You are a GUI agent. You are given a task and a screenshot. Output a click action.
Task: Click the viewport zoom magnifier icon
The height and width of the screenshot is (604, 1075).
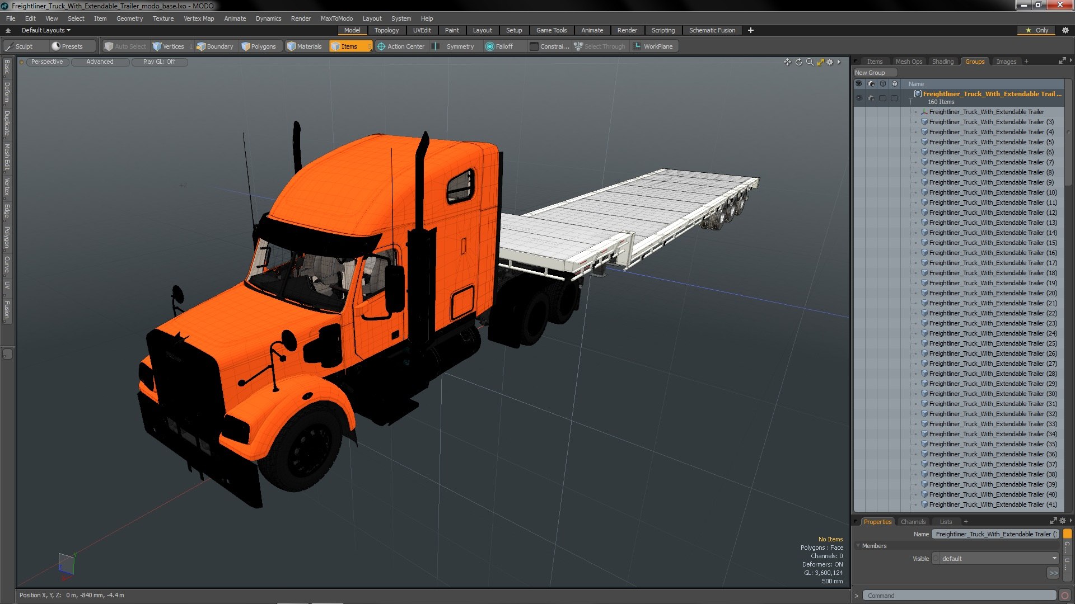810,62
